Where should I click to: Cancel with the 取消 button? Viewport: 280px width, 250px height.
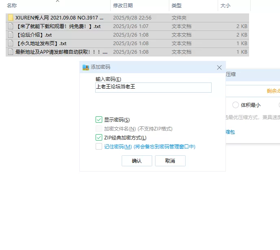(x=170, y=161)
